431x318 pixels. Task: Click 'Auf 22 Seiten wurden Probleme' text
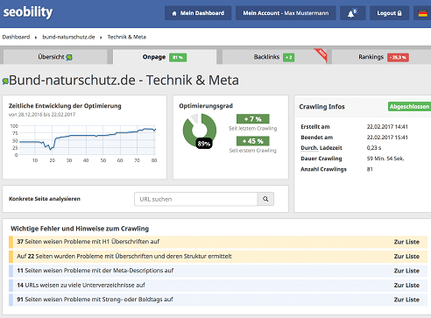tap(124, 256)
